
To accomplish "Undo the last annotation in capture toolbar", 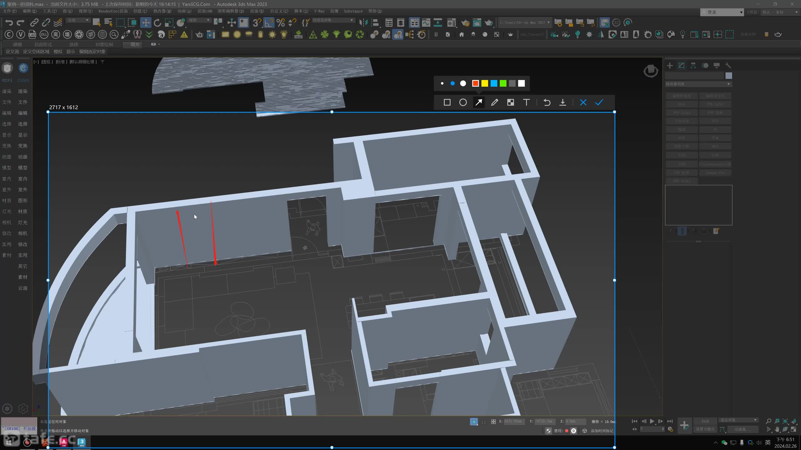I will (547, 102).
